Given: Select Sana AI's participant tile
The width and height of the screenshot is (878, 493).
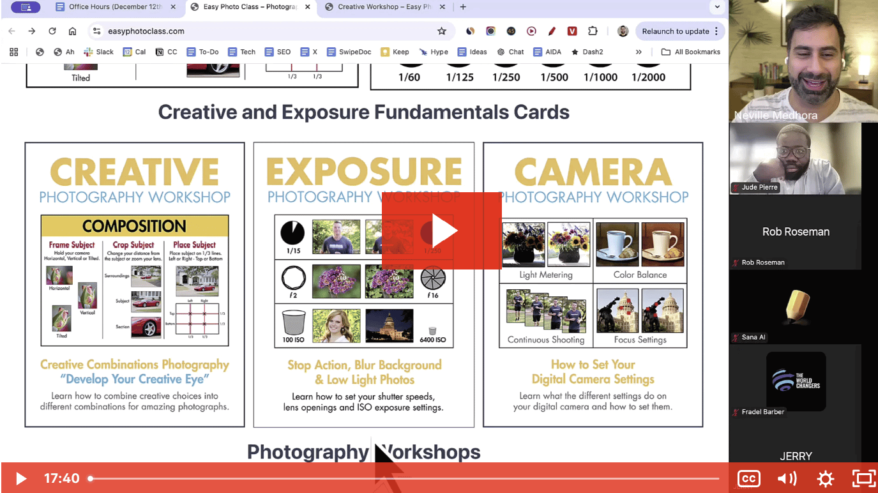Looking at the screenshot, I should tap(795, 307).
